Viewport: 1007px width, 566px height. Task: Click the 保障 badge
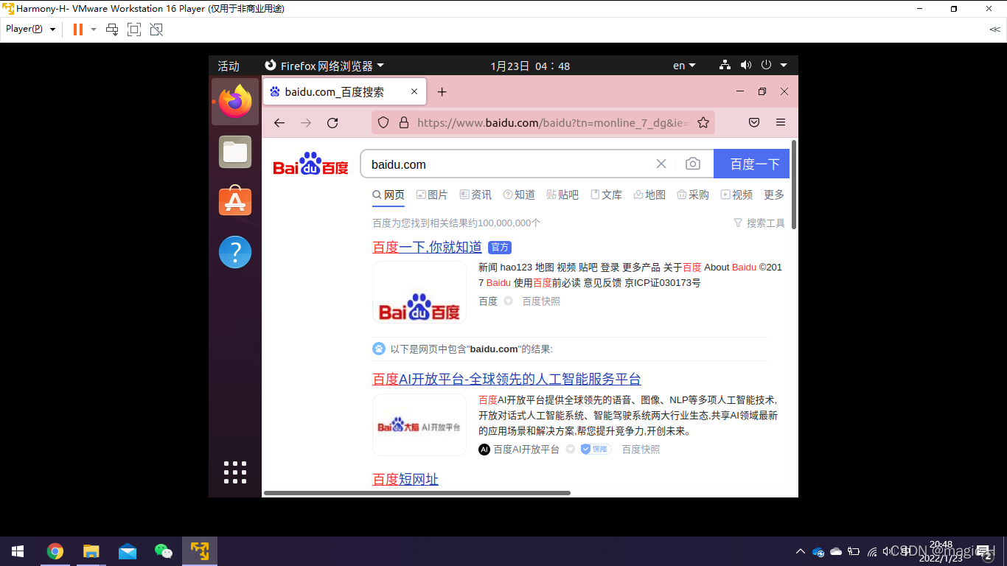[x=596, y=450]
